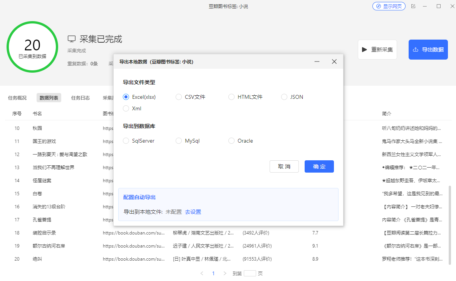This screenshot has width=456, height=281.
Task: Switch to the 任务日志 tab
Action: coord(80,98)
